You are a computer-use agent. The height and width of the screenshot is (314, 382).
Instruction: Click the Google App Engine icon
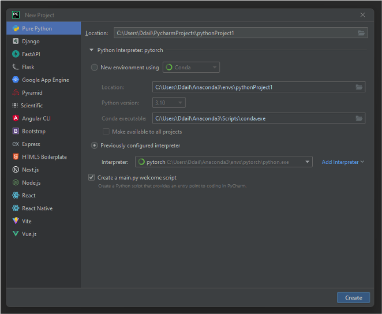point(16,80)
